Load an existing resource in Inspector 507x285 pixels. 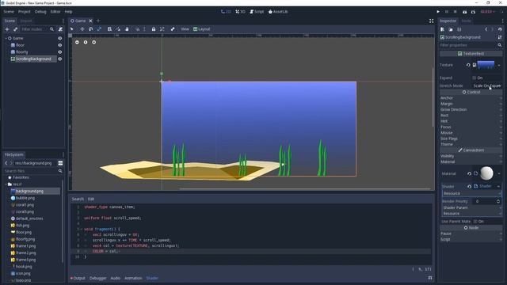pos(451,29)
